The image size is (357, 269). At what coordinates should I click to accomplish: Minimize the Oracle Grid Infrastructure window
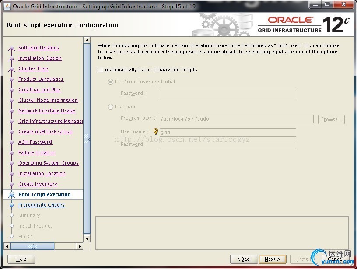click(x=315, y=4)
